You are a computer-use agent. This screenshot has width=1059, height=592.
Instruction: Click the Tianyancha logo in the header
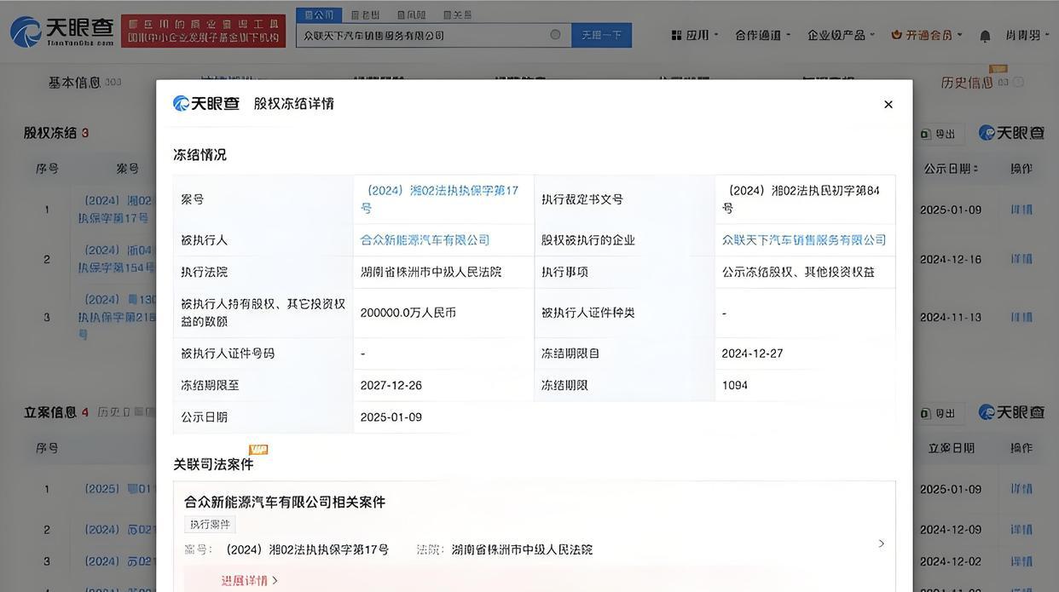coord(61,32)
